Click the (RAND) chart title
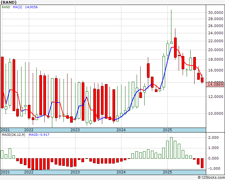 click(9, 2)
